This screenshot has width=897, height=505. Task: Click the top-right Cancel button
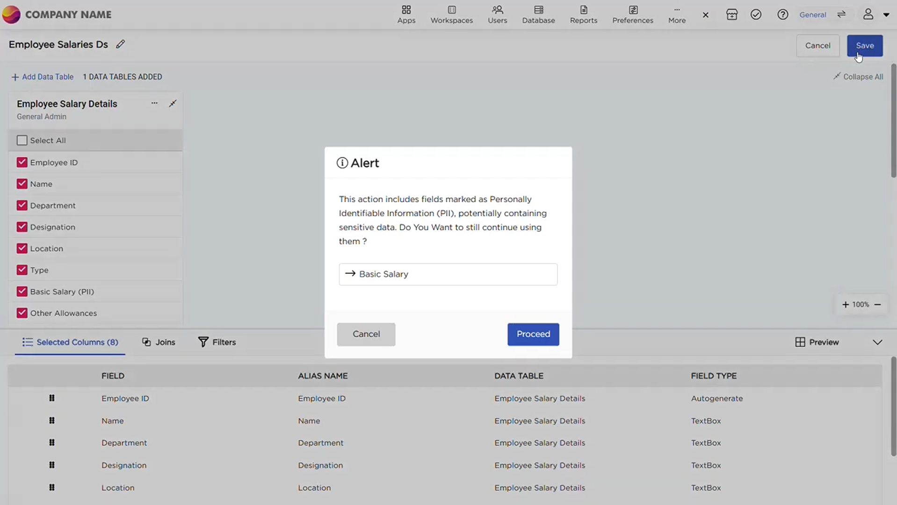click(817, 45)
